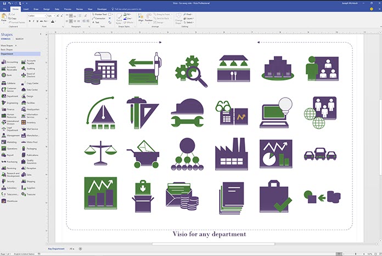382x256 pixels.
Task: Select the Motor Pool stencil shape
Action: [x=30, y=142]
